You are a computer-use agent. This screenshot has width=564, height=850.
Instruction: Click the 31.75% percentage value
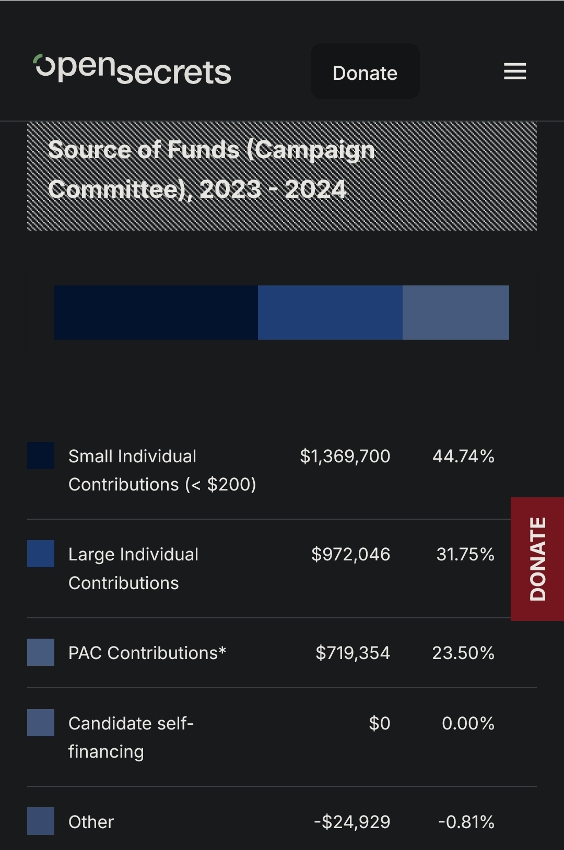tap(465, 554)
